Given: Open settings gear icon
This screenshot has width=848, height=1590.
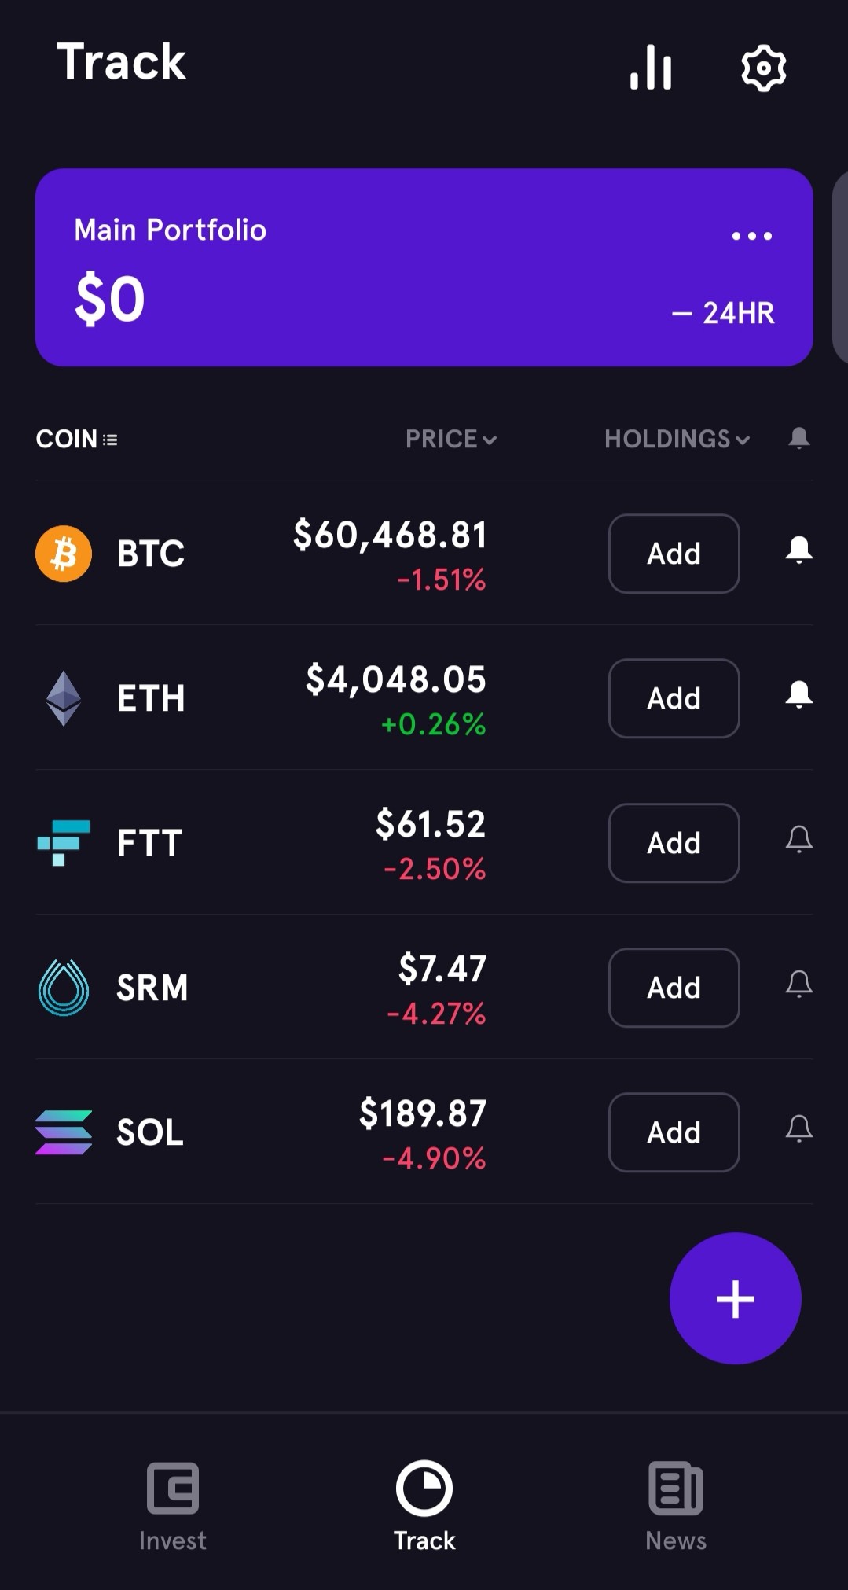Looking at the screenshot, I should 764,68.
